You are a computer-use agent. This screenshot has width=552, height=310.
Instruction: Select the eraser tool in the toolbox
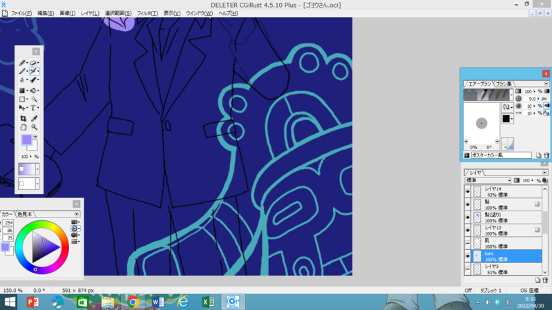coord(33,63)
